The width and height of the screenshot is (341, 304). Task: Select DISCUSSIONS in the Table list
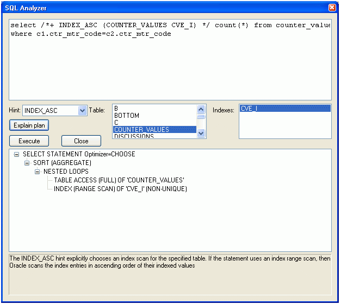154,136
